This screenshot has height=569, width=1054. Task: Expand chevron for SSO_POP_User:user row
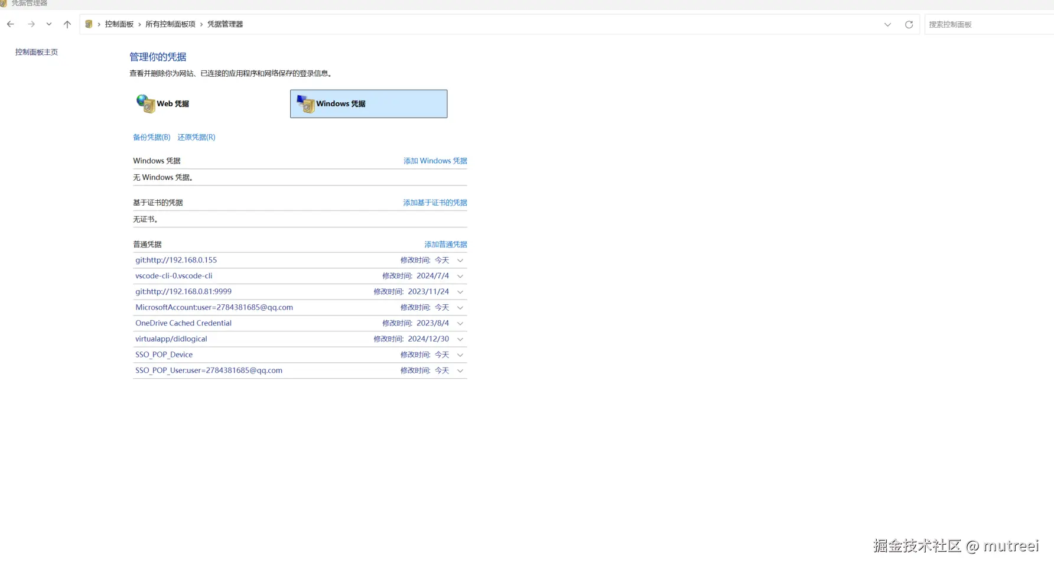point(460,370)
